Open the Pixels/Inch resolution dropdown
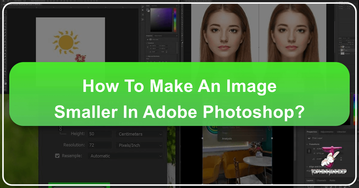The image size is (359, 188). pos(139,145)
